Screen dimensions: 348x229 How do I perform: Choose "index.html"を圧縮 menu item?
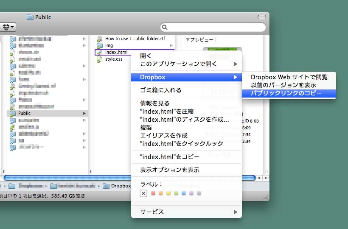pyautogui.click(x=186, y=111)
